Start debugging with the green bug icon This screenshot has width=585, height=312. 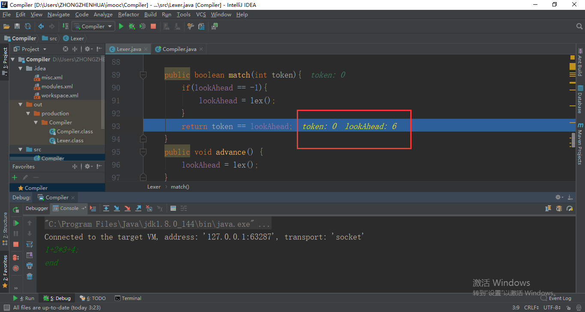tap(132, 26)
